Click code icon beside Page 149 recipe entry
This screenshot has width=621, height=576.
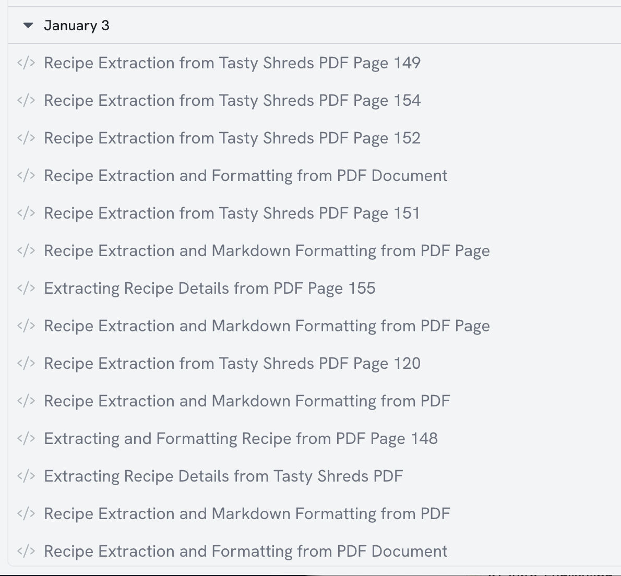coord(26,63)
